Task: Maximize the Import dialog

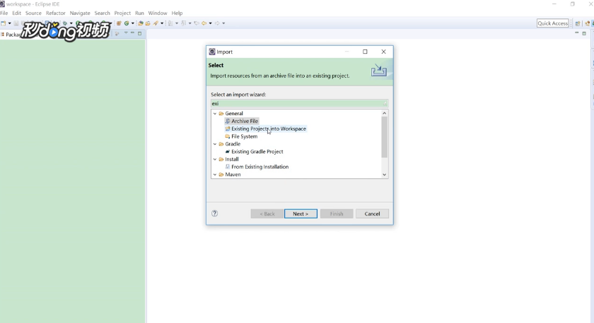Action: (x=365, y=52)
